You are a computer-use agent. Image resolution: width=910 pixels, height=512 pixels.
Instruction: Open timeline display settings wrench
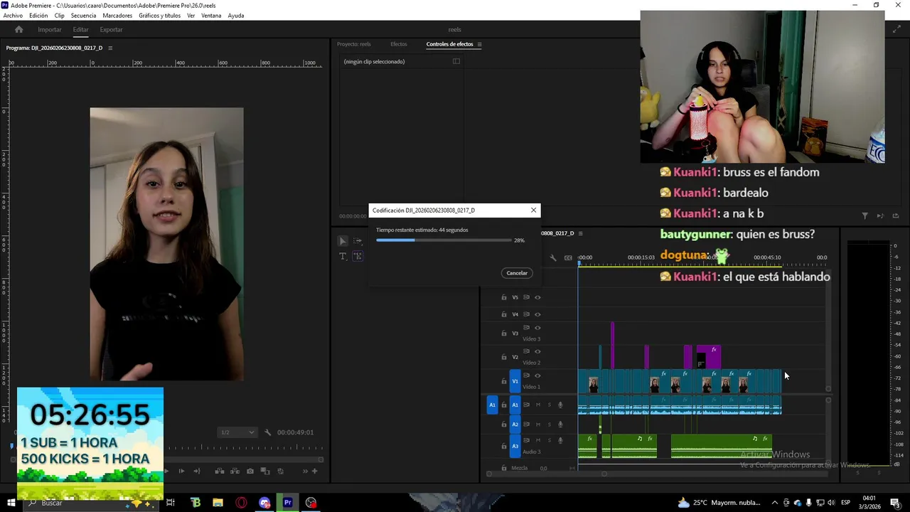tap(553, 257)
